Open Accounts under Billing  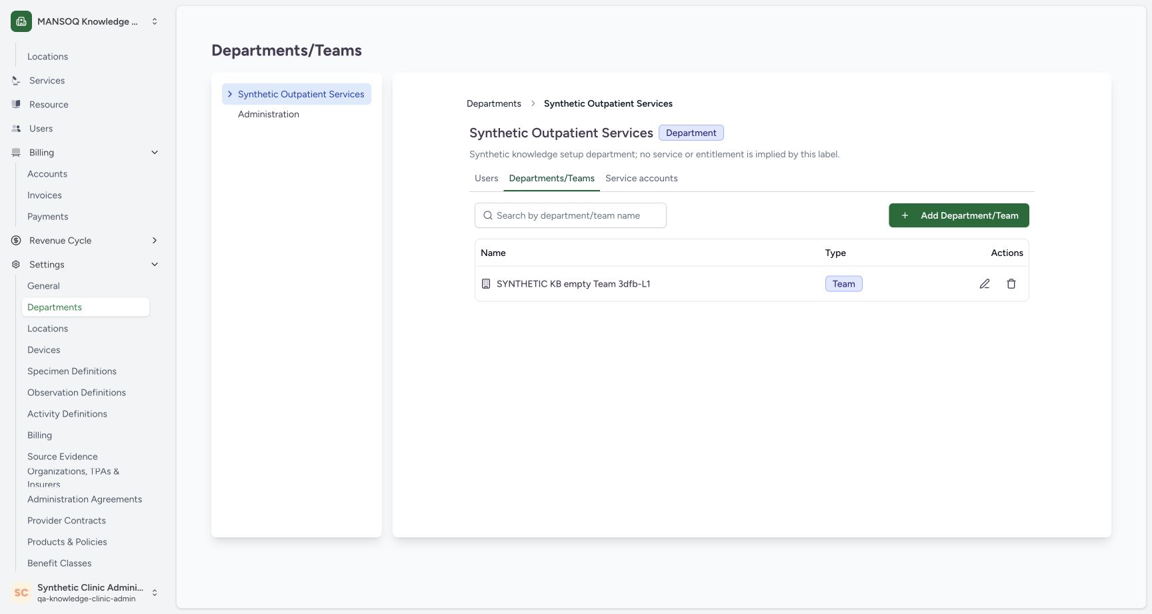[x=47, y=174]
